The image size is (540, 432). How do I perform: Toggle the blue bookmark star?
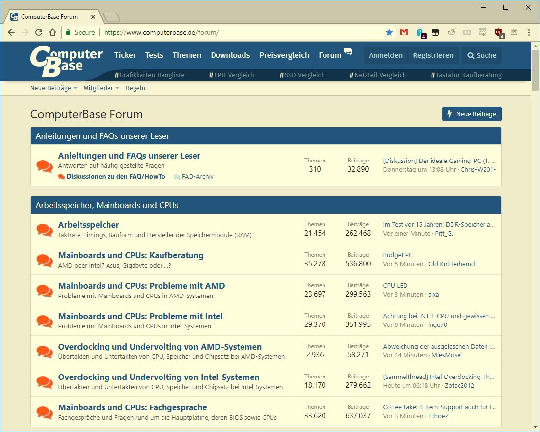tap(389, 32)
